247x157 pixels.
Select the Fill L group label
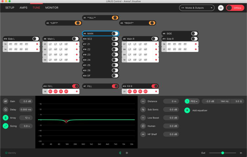tap(50, 86)
